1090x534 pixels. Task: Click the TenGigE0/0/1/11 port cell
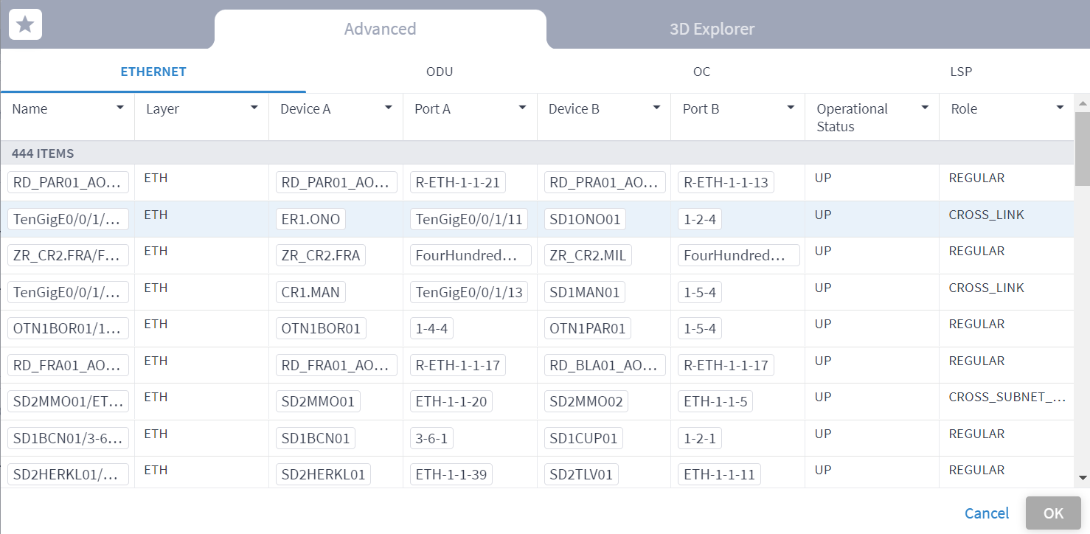469,219
